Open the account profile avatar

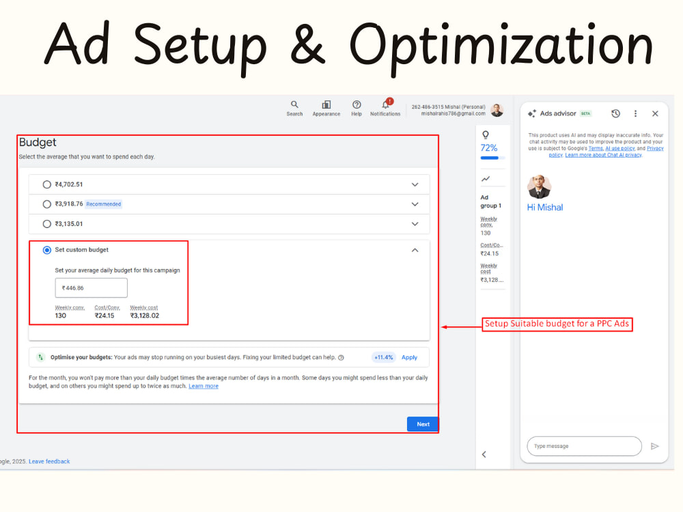497,110
